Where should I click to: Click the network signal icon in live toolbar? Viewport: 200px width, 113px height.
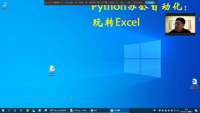click(x=62, y=3)
